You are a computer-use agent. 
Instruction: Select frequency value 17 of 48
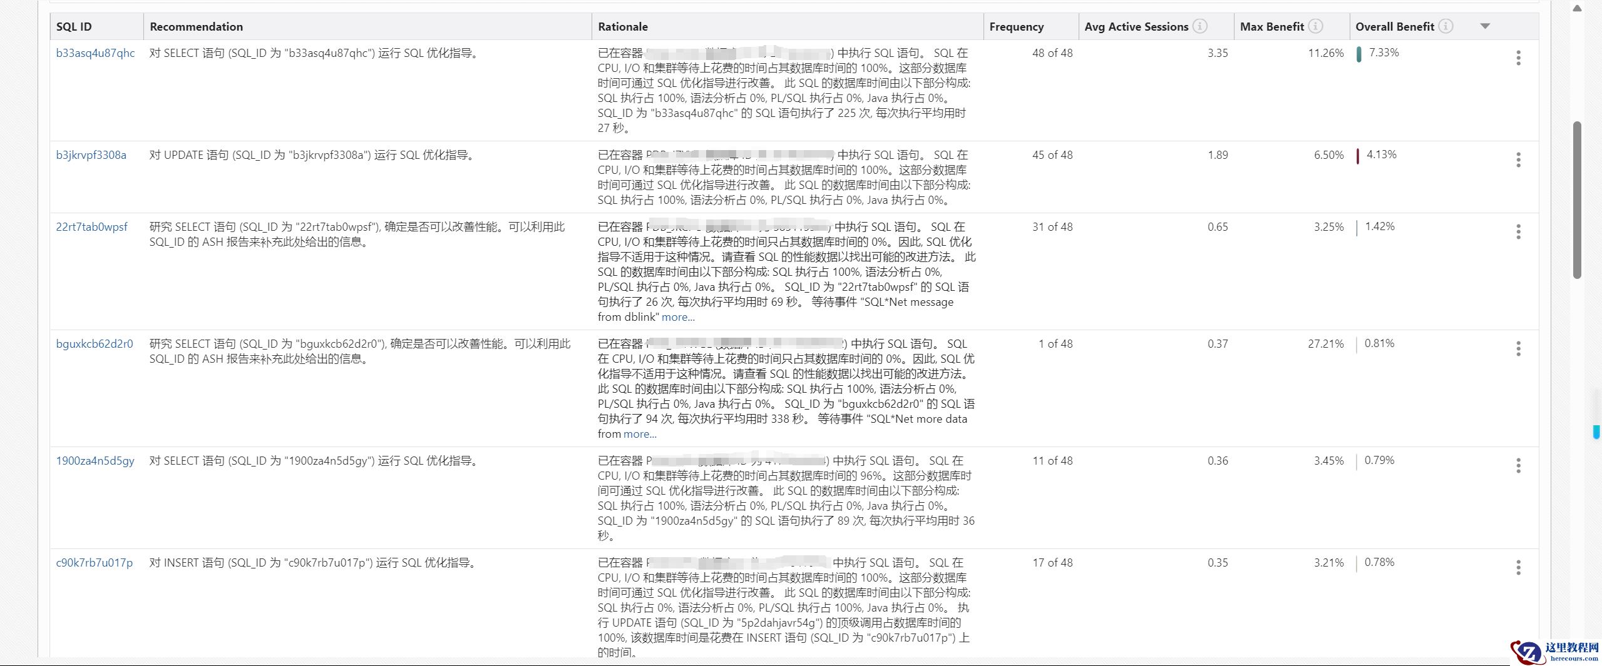point(1052,563)
